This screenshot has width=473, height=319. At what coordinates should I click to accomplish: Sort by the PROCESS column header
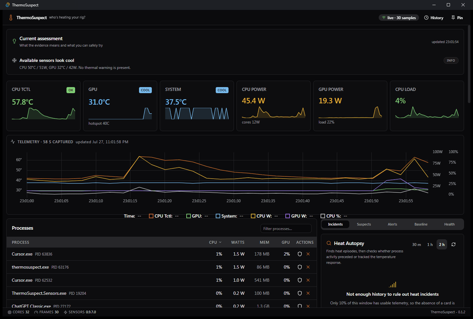tap(20, 242)
